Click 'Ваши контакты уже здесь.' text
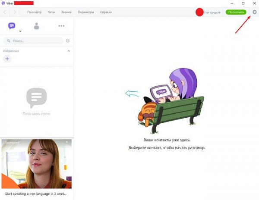This screenshot has height=200, width=259. coord(167,140)
